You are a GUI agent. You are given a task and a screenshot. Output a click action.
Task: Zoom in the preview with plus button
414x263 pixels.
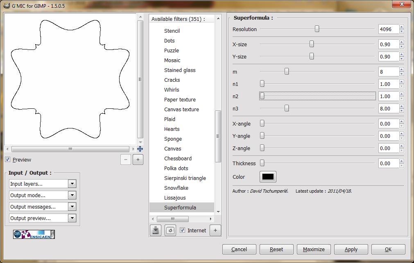(x=138, y=160)
